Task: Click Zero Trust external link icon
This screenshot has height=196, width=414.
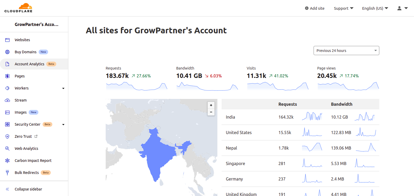Action: coord(36,136)
